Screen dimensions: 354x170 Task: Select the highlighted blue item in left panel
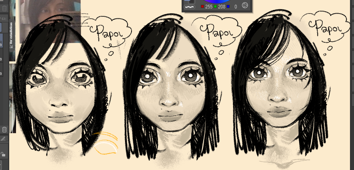click(x=1, y=27)
